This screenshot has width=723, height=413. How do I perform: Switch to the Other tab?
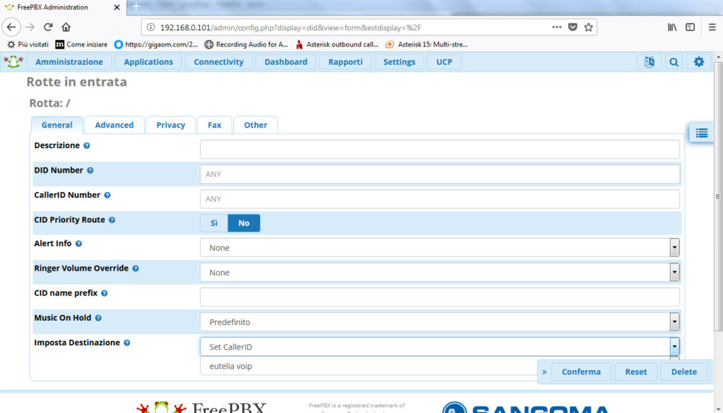[256, 125]
